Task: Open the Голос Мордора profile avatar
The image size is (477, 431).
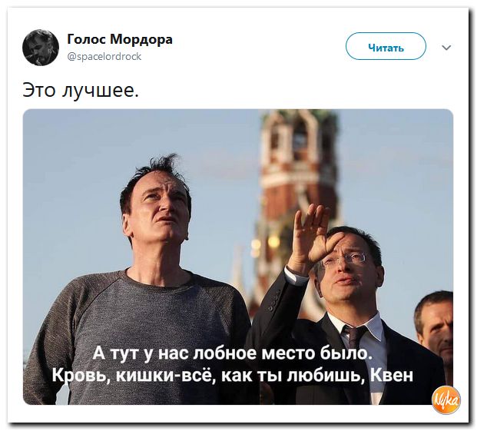Action: pos(41,48)
